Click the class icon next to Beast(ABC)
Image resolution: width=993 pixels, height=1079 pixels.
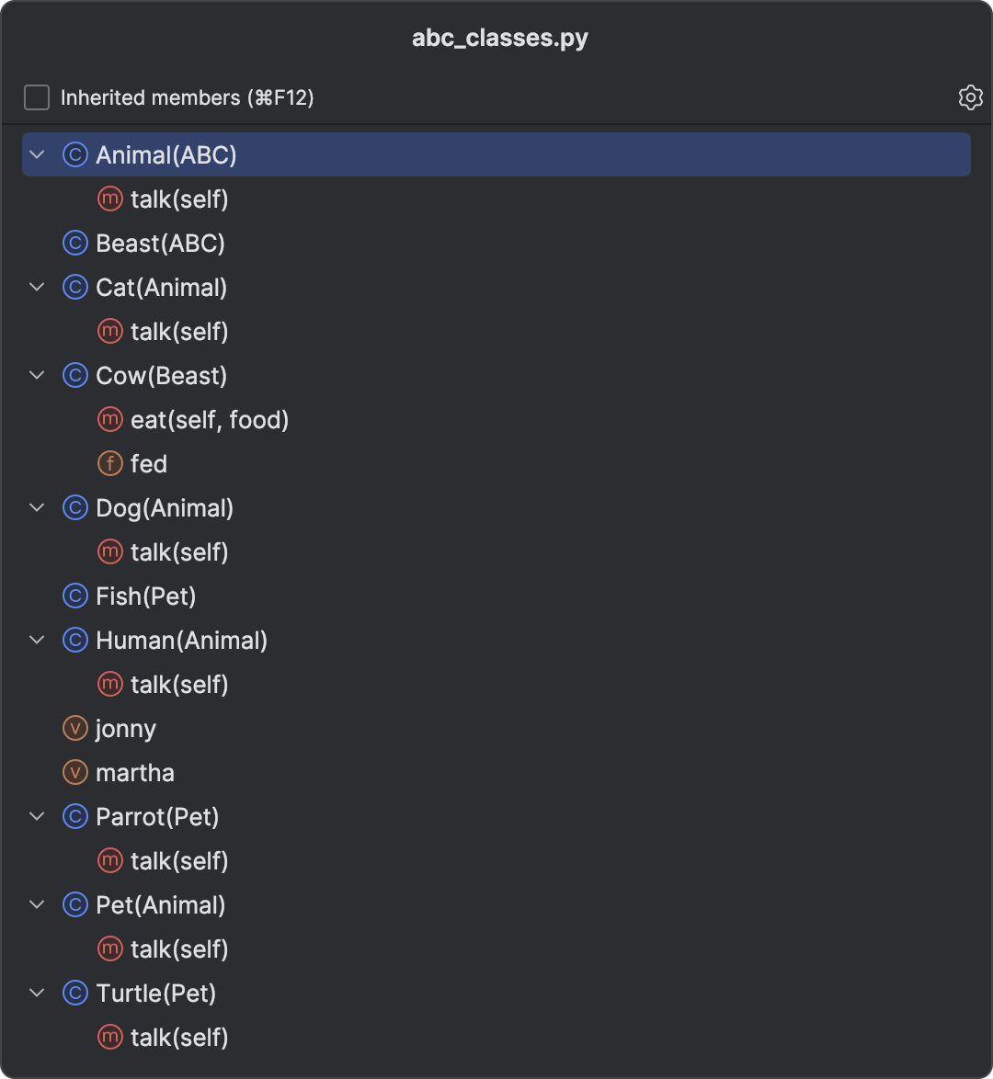[x=75, y=243]
